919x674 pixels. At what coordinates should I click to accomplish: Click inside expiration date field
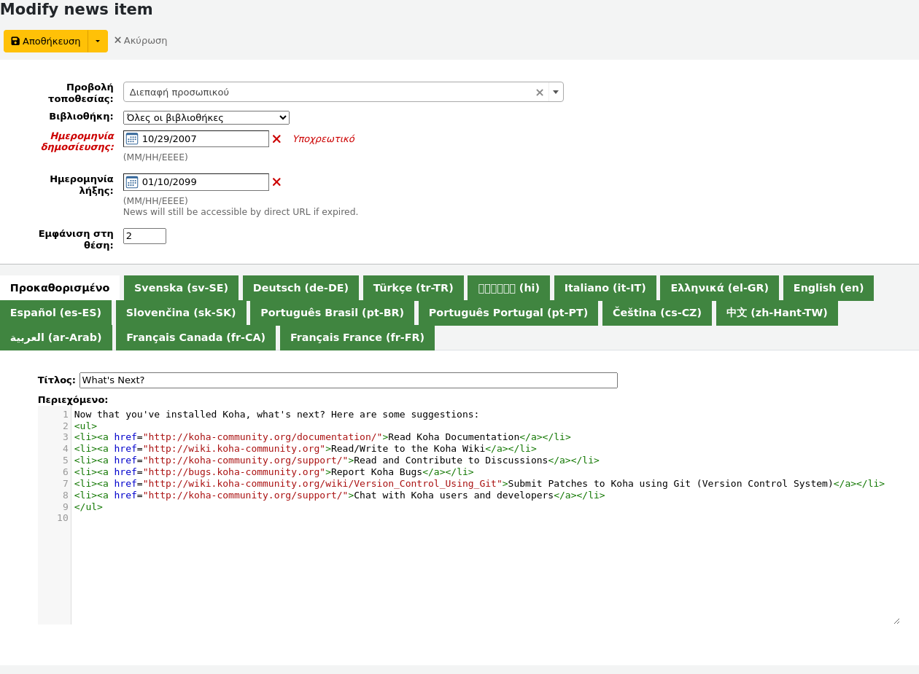(203, 182)
